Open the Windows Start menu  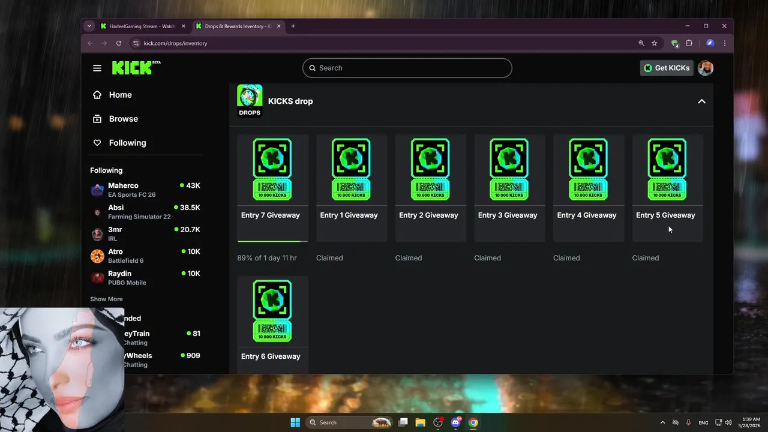click(295, 422)
